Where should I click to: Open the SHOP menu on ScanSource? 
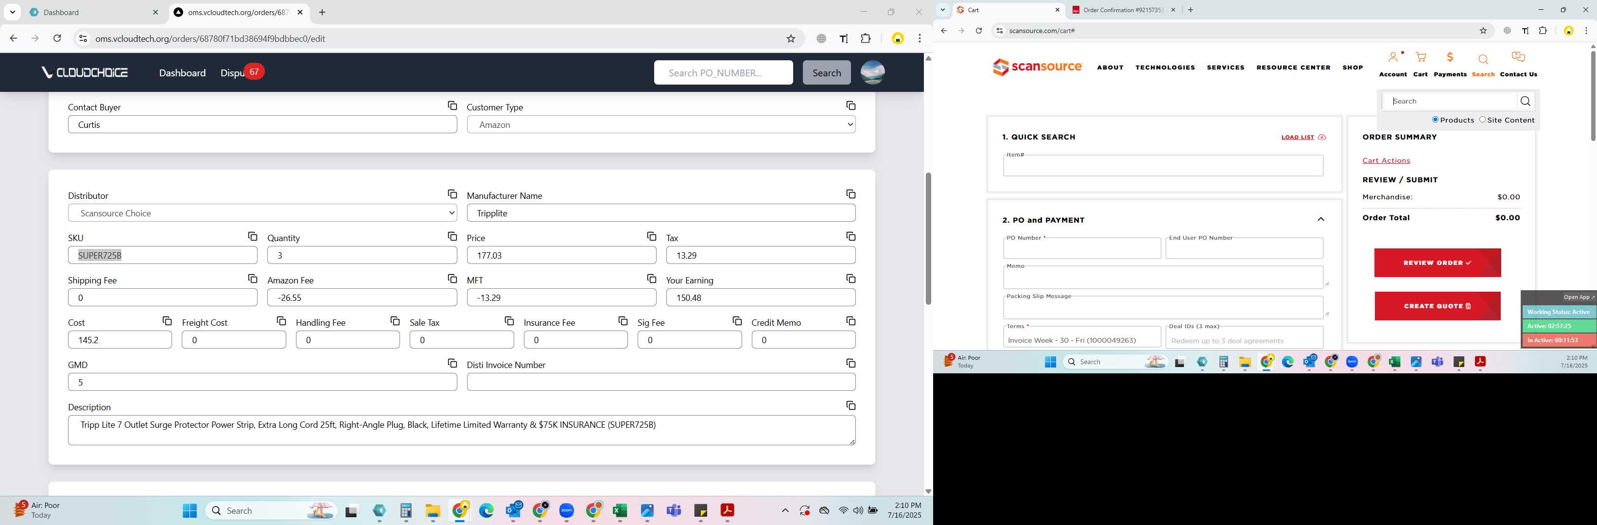coord(1352,68)
